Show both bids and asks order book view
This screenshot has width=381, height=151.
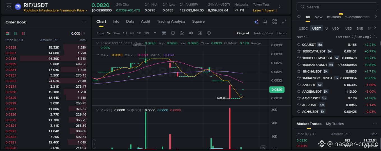[8, 33]
